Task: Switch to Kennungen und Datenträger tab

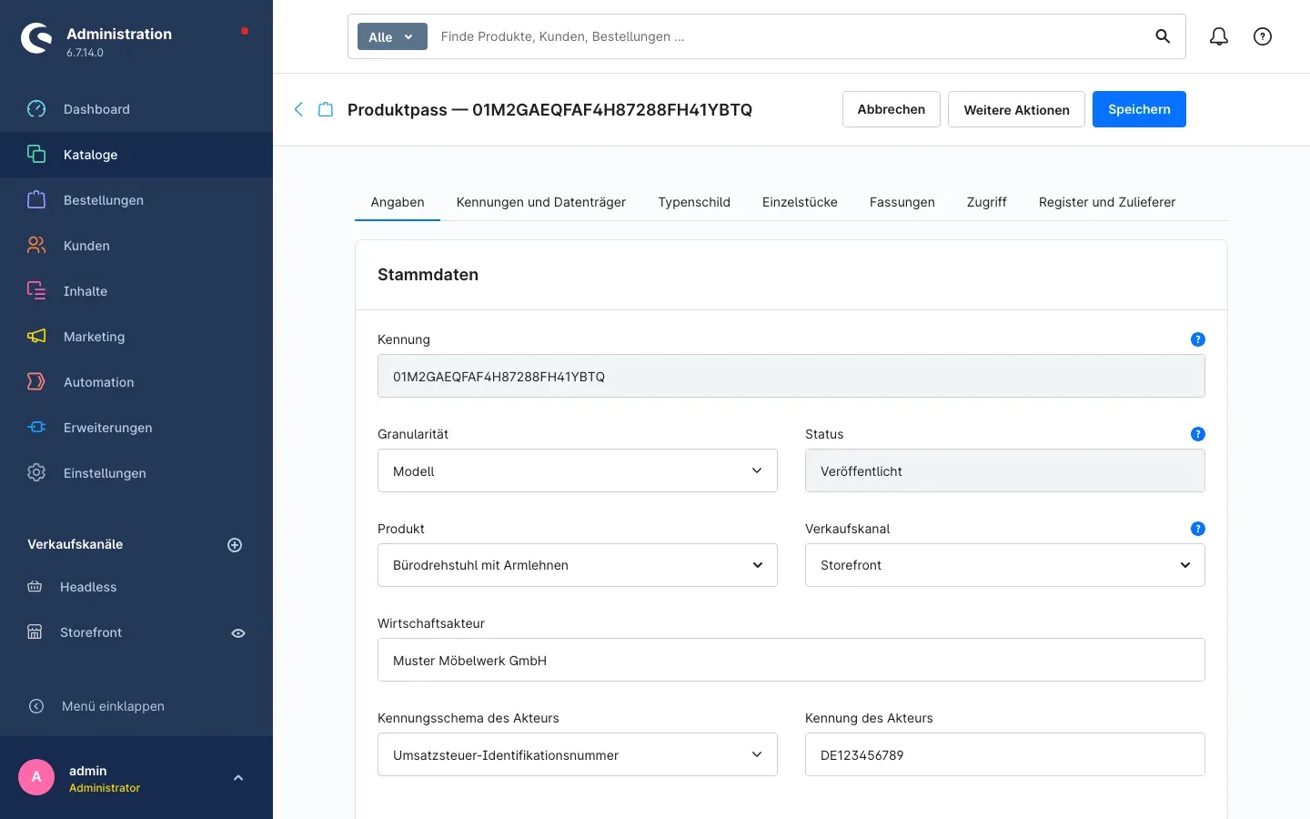Action: [x=541, y=202]
